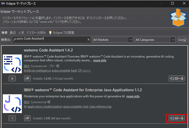
Task: Click the lightbulb icon beside Eclipse での調査
Action: click(50, 33)
